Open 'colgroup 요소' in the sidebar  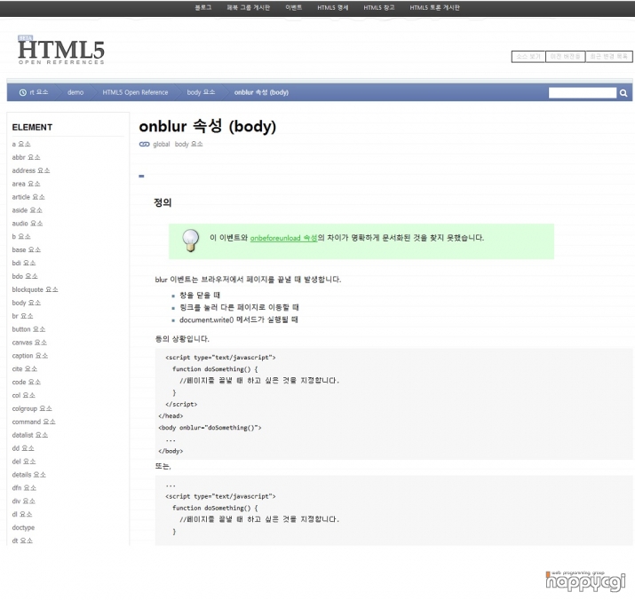coord(32,408)
